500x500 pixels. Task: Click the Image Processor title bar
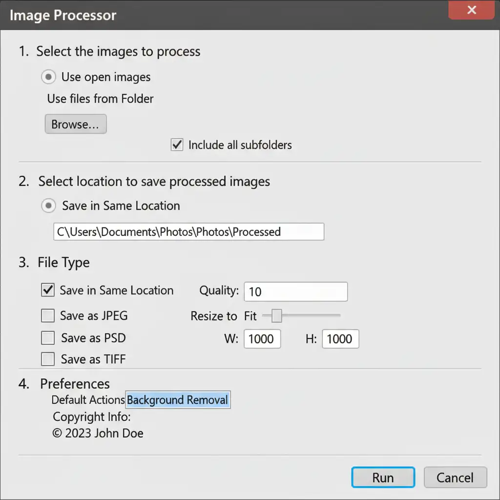pos(220,15)
